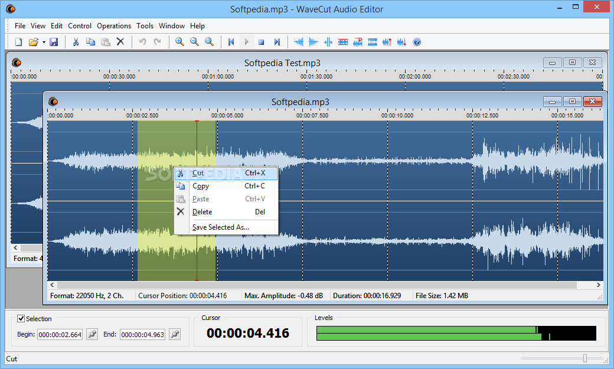The height and width of the screenshot is (369, 614).
Task: Click the Delete X toolbar icon
Action: (120, 41)
